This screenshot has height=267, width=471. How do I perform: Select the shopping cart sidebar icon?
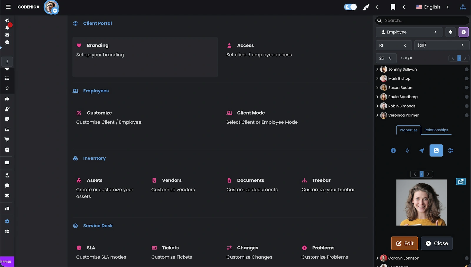coord(7,139)
